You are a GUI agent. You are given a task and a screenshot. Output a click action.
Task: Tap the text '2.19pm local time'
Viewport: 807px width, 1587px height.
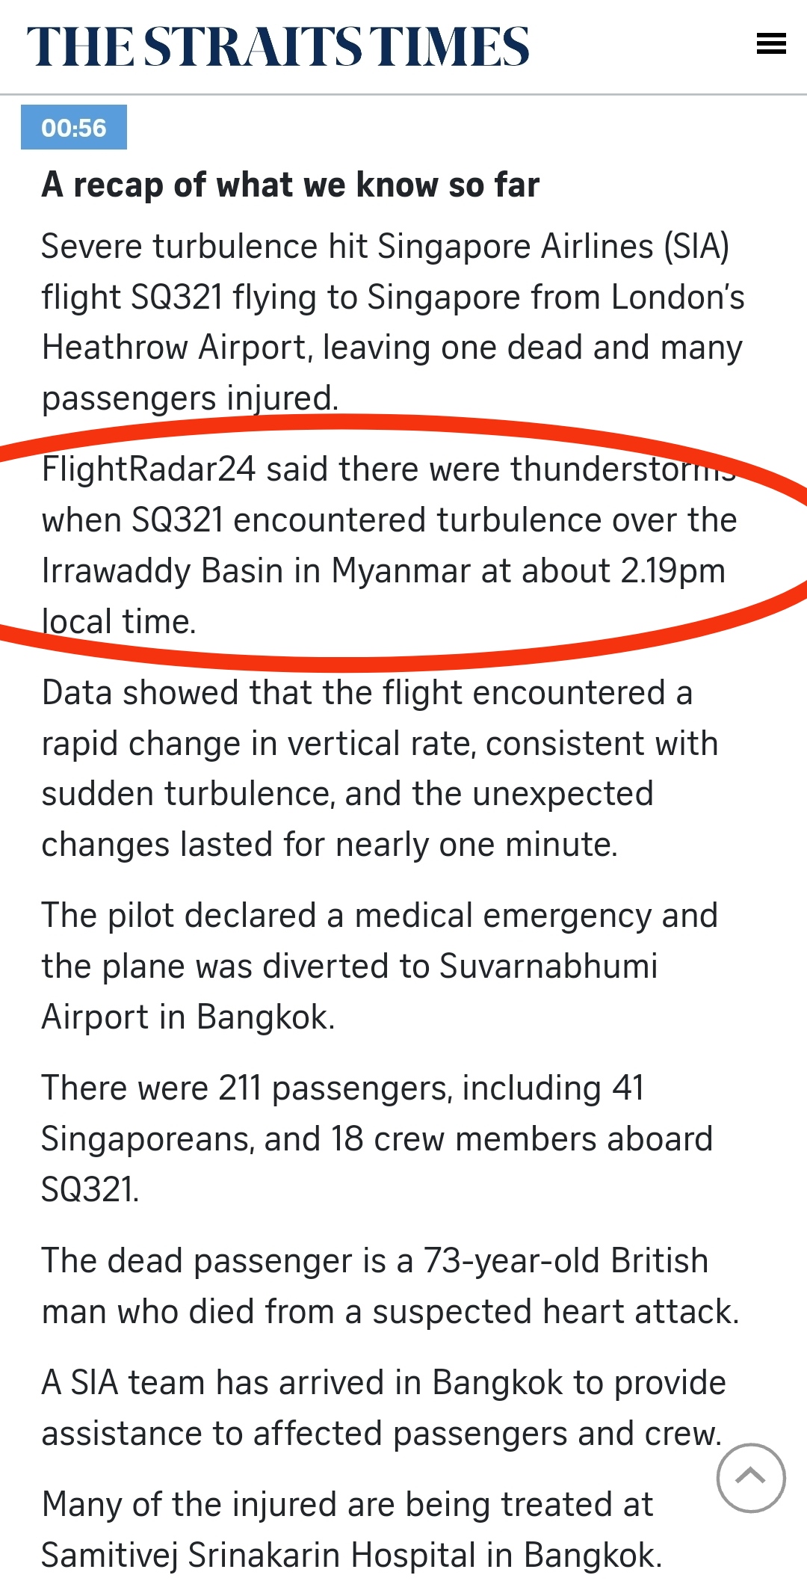pos(383,597)
